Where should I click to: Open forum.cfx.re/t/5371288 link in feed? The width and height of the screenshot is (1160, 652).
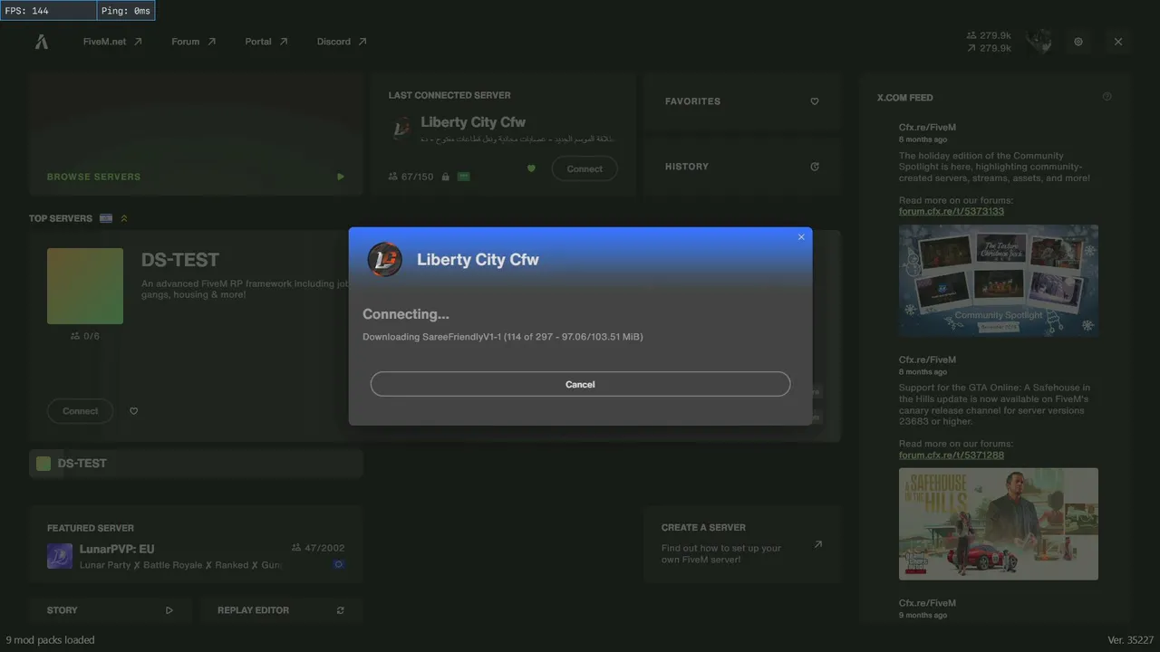coord(952,455)
